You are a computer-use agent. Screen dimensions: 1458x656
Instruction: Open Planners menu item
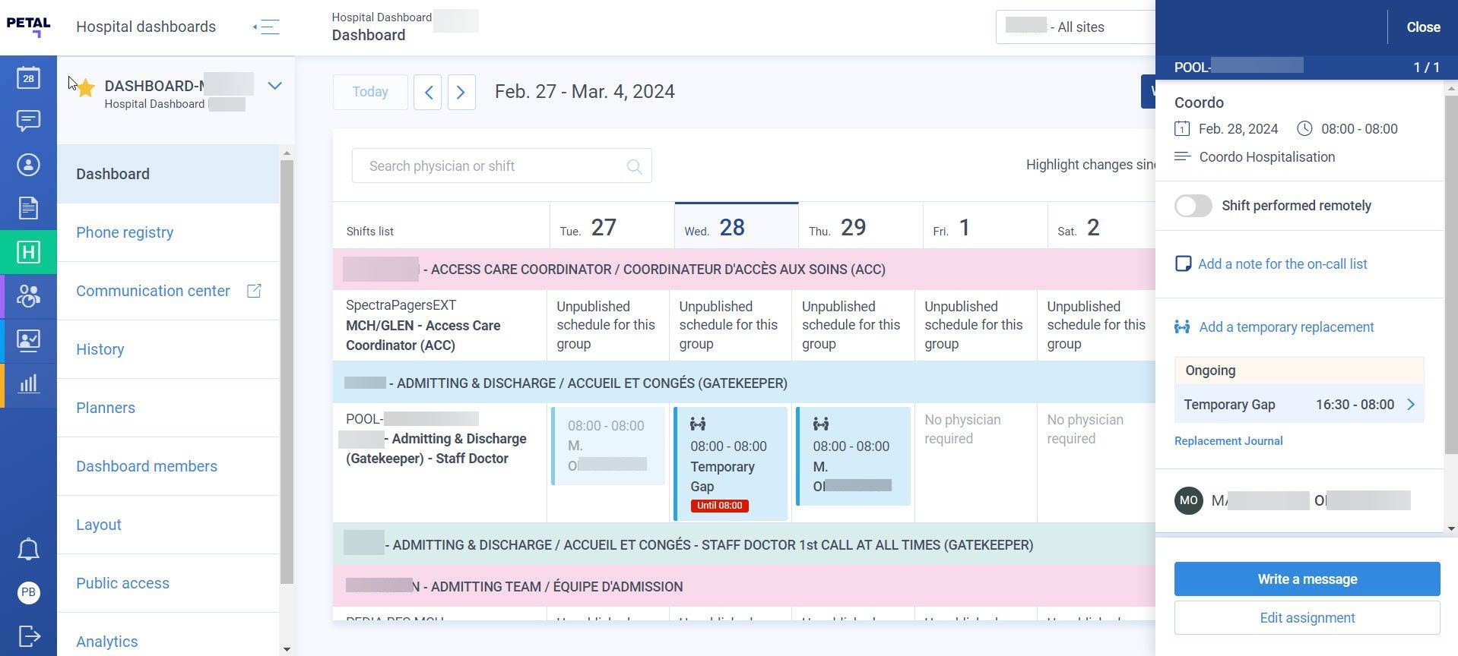point(168,408)
